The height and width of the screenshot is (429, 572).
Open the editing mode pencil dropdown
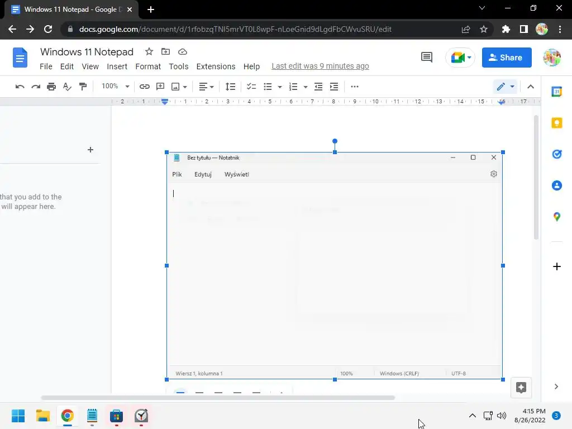[506, 87]
